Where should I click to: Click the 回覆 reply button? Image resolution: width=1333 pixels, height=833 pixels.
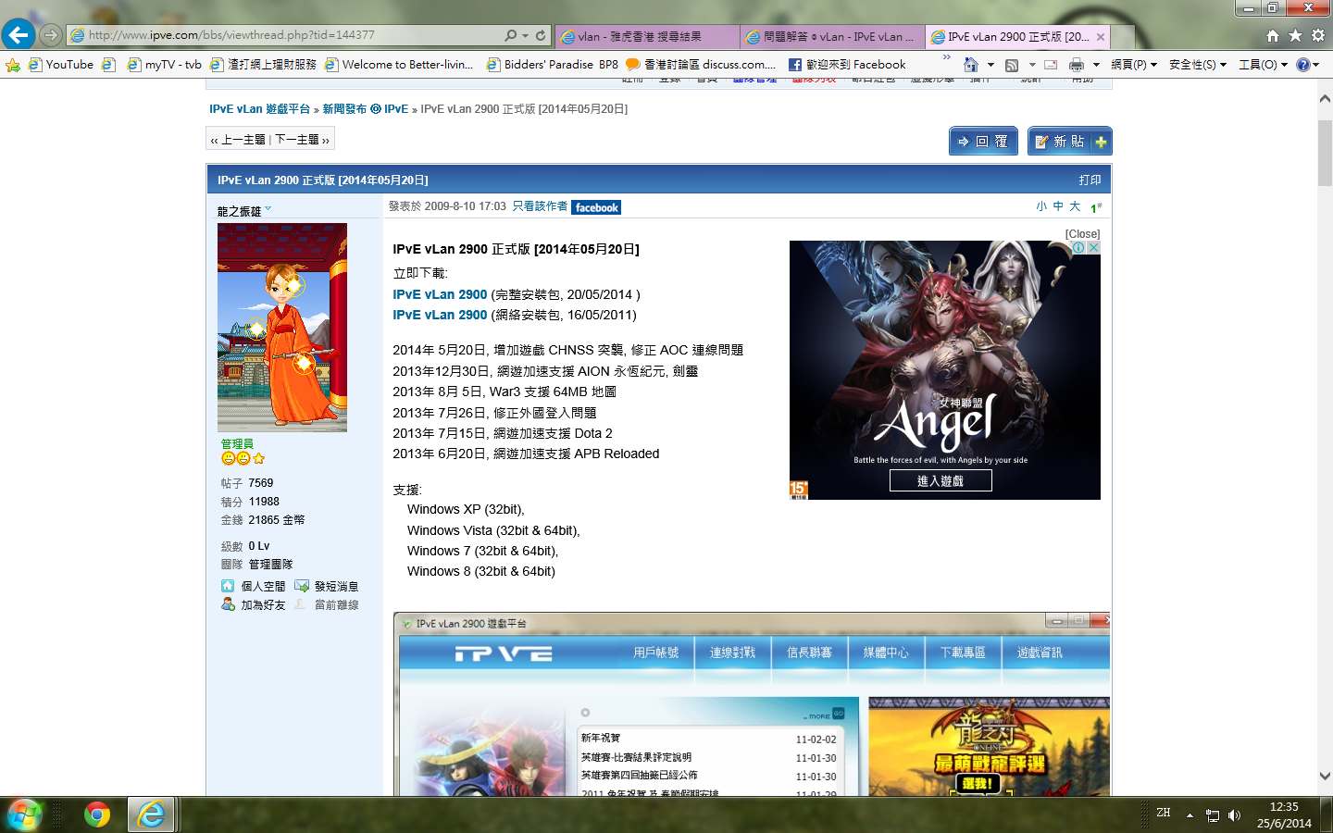point(983,142)
